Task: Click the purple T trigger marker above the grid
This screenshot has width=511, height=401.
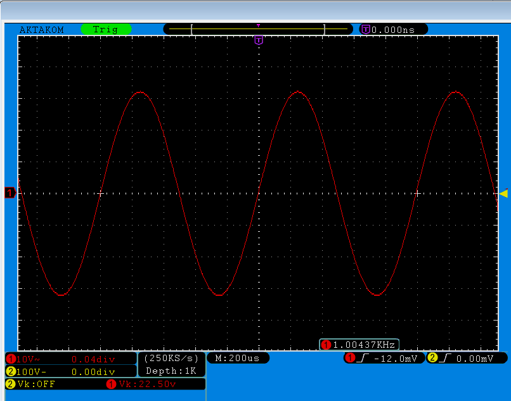Action: click(x=259, y=40)
